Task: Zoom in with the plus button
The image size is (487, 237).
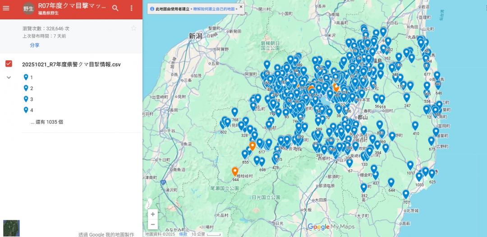Action: (153, 214)
